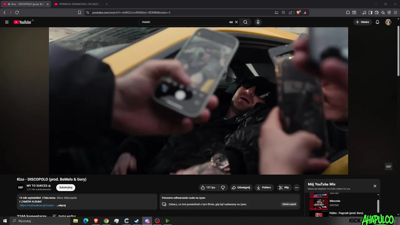Open File Explorer from the taskbar
The width and height of the screenshot is (400, 225).
75,221
